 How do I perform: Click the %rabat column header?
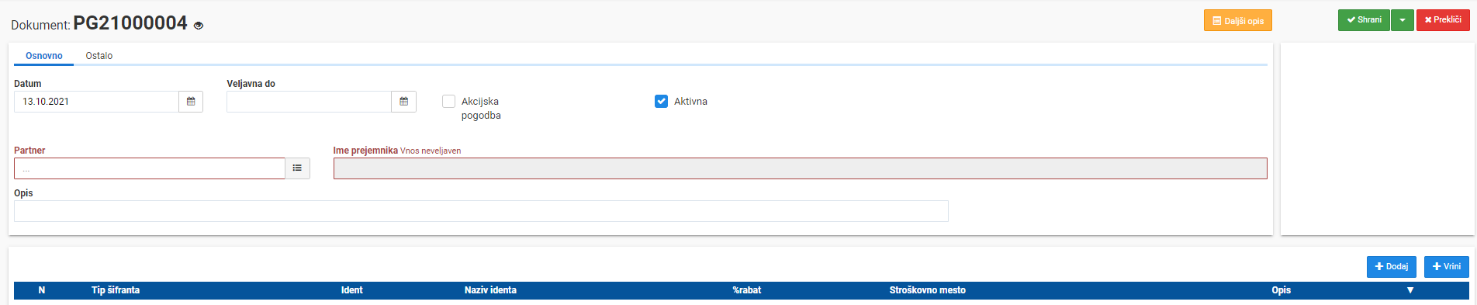(x=747, y=290)
